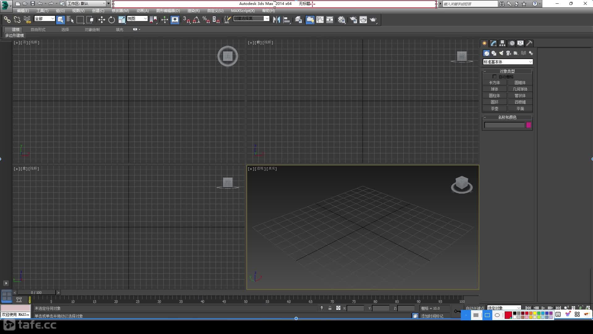The image size is (593, 334).
Task: Click the Align tool icon
Action: point(287,20)
